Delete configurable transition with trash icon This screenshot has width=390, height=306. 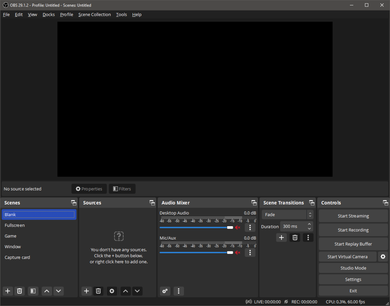[295, 237]
